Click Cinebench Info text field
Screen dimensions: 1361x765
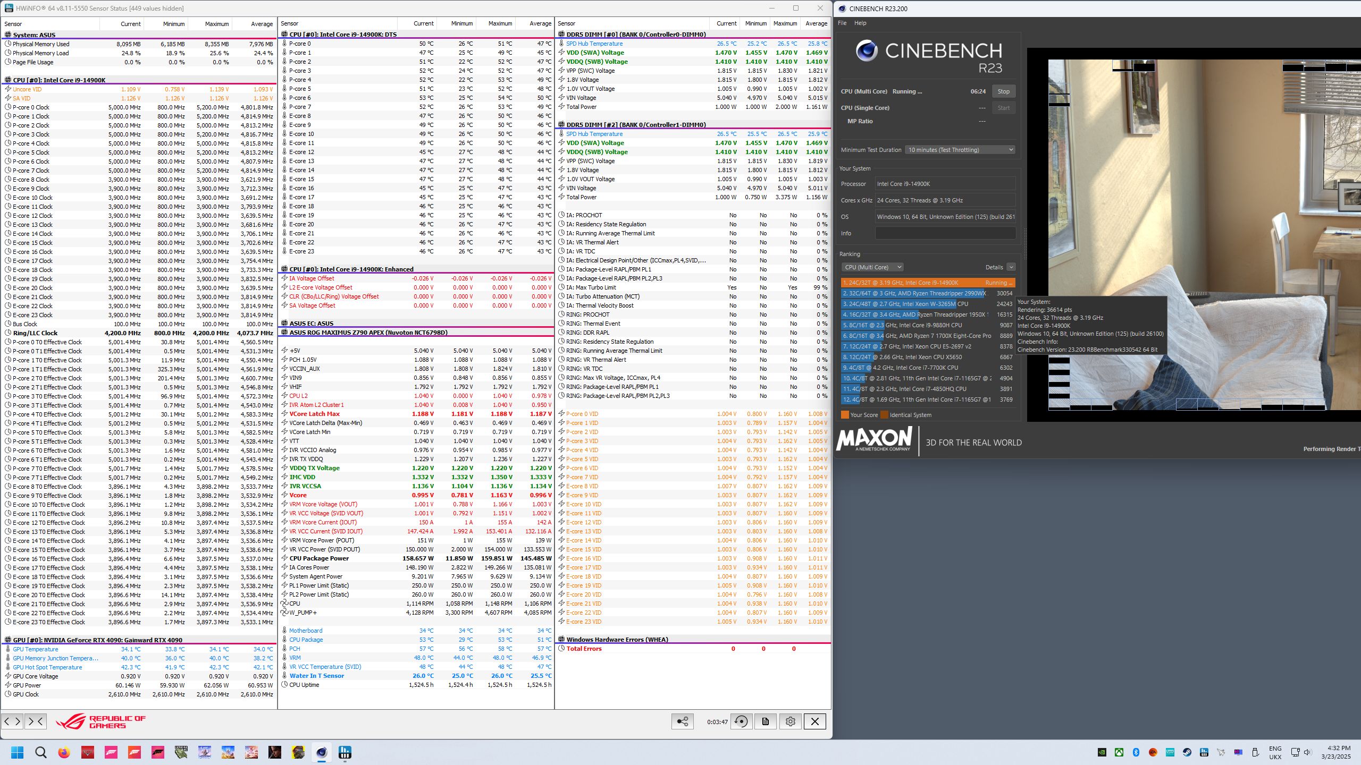[x=945, y=233]
